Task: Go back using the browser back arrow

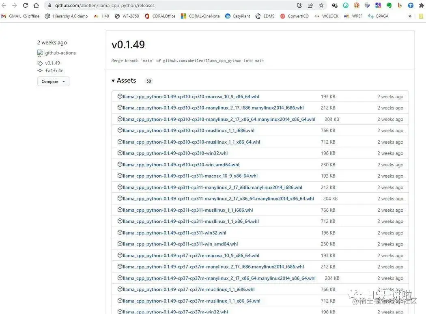Action: tap(4, 5)
